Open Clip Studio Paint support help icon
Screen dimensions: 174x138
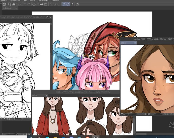pyautogui.click(x=77, y=4)
